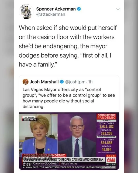Expand the tweet options chevron

118,9
